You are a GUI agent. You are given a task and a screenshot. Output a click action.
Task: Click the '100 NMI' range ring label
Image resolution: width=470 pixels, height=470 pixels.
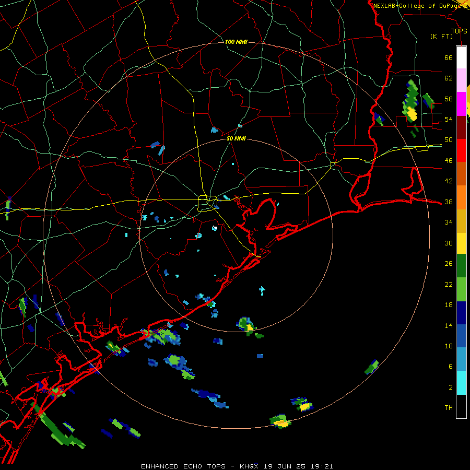point(236,42)
